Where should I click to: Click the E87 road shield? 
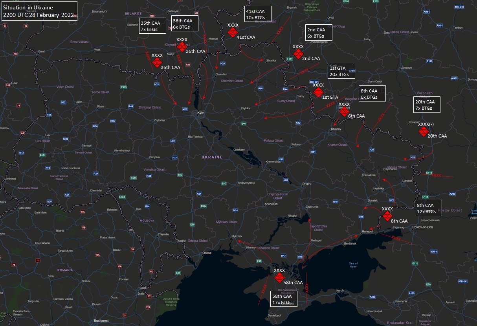[x=178, y=273]
